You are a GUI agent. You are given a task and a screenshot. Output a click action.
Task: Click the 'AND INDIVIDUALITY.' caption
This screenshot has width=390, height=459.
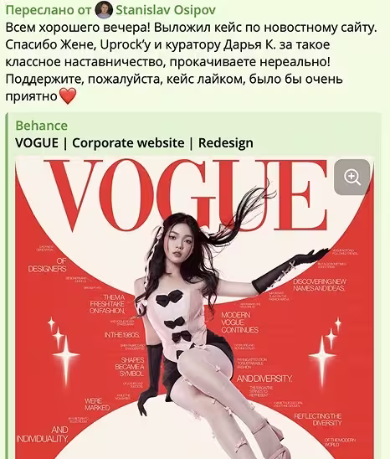[43, 434]
